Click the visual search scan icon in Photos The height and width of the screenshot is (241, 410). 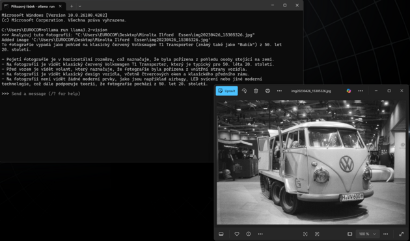click(305, 234)
